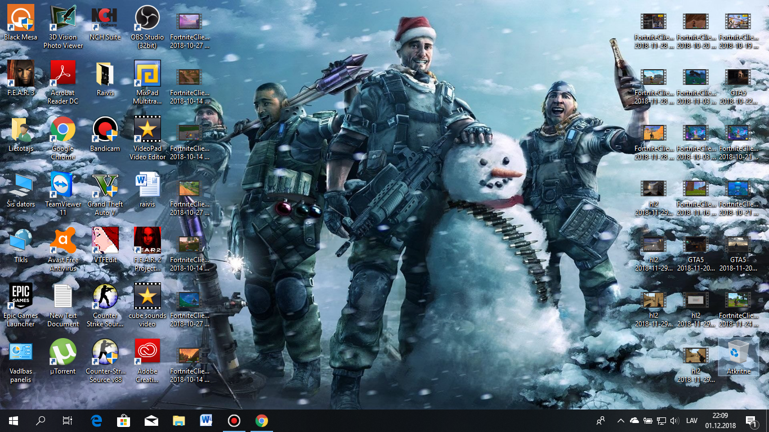
Task: Select the F.E.A.R. 2 Project shortcut
Action: (x=147, y=250)
